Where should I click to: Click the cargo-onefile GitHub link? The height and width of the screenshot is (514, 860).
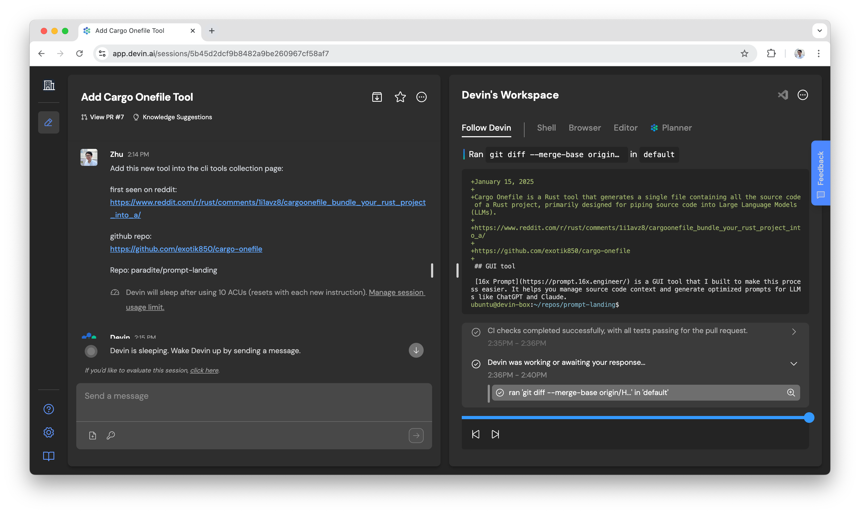pyautogui.click(x=186, y=249)
